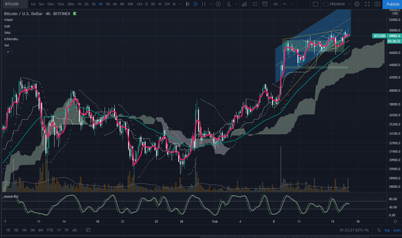
Task: Click the Ichimoku indicator label
Action: 11,39
